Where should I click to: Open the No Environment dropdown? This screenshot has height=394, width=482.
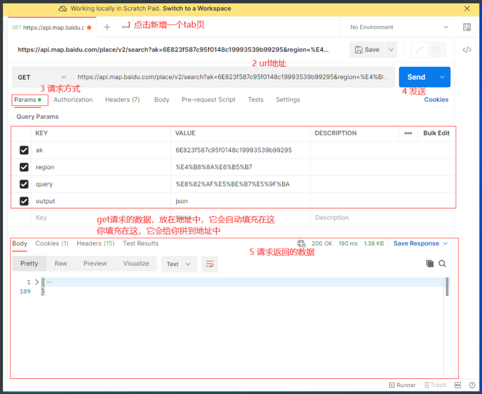tap(399, 27)
